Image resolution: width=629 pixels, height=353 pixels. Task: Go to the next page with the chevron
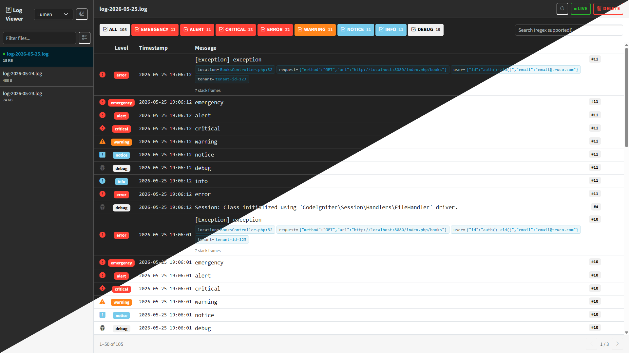(617, 344)
